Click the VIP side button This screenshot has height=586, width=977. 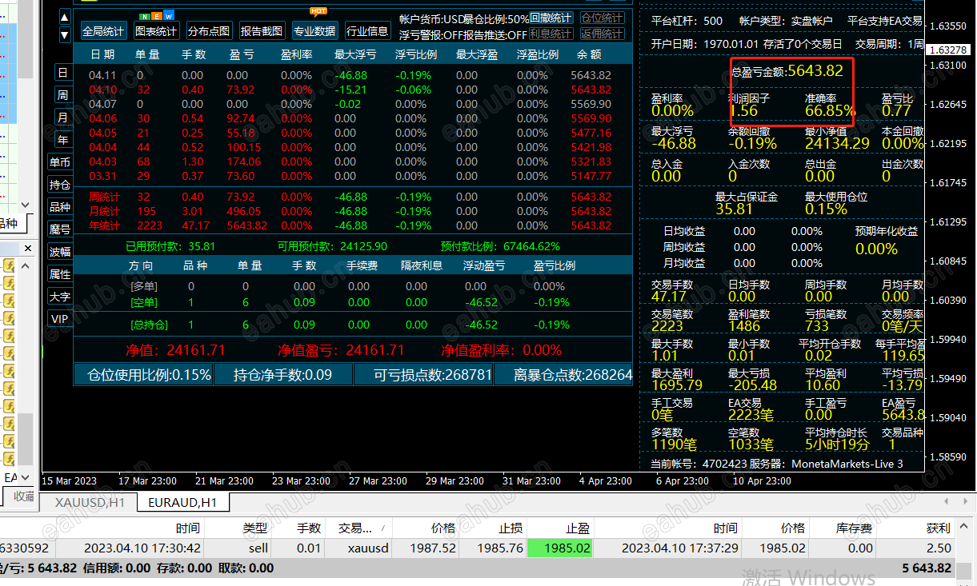tap(60, 319)
